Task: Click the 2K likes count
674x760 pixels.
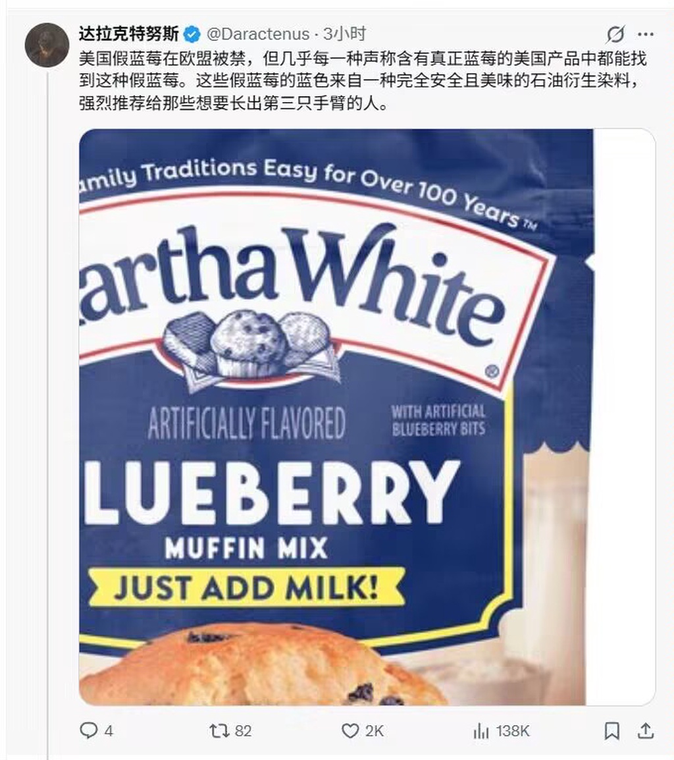Action: pyautogui.click(x=374, y=731)
